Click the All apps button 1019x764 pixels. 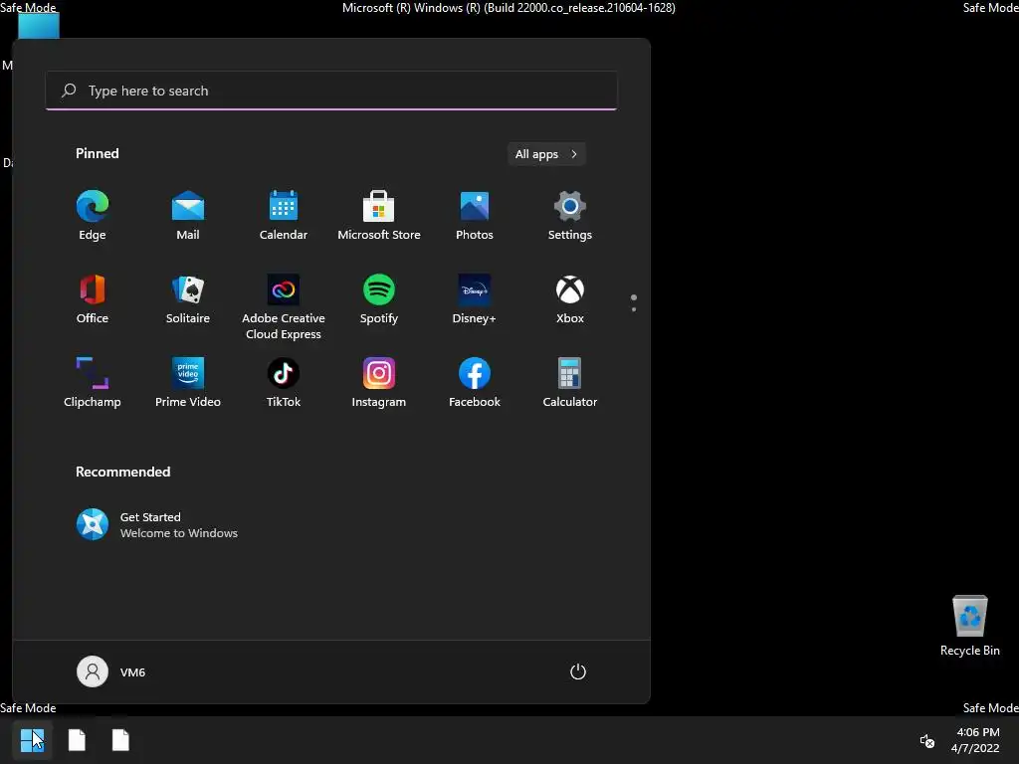coord(546,154)
